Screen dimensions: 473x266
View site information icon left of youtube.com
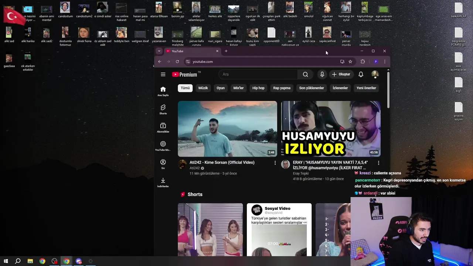pos(188,62)
